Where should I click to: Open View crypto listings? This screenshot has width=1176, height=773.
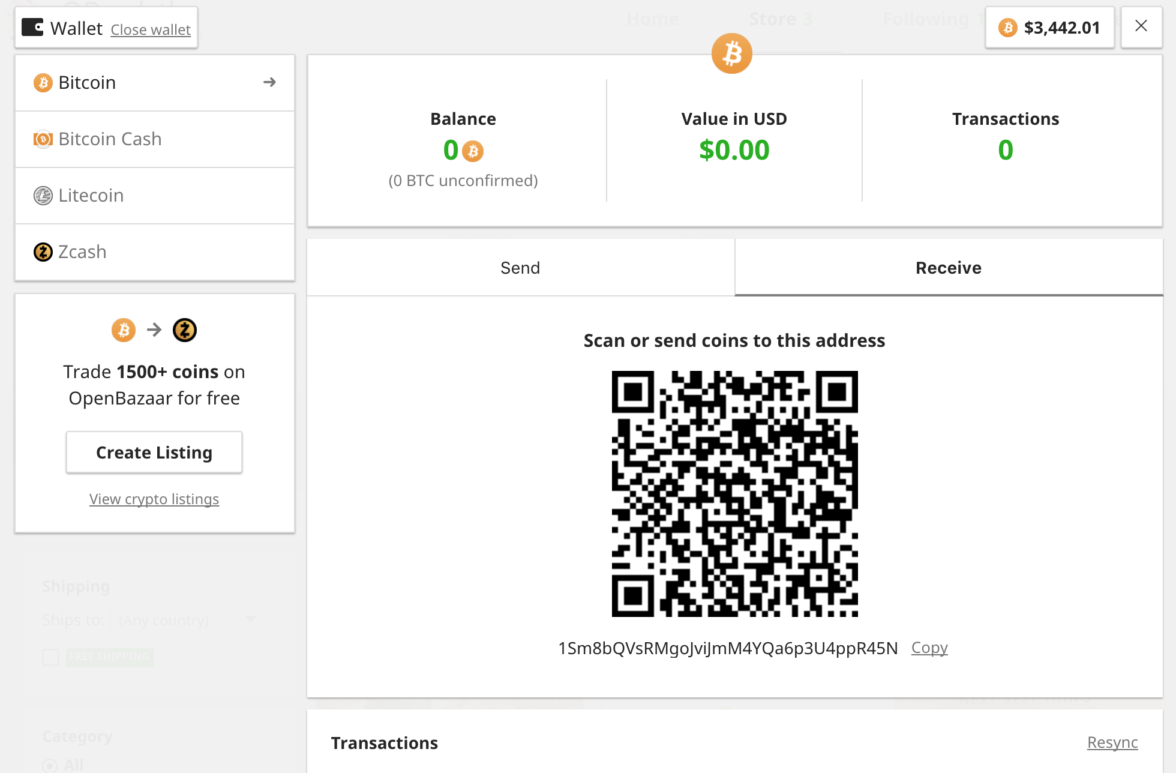154,499
